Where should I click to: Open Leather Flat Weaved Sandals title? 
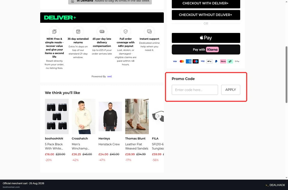(x=137, y=146)
